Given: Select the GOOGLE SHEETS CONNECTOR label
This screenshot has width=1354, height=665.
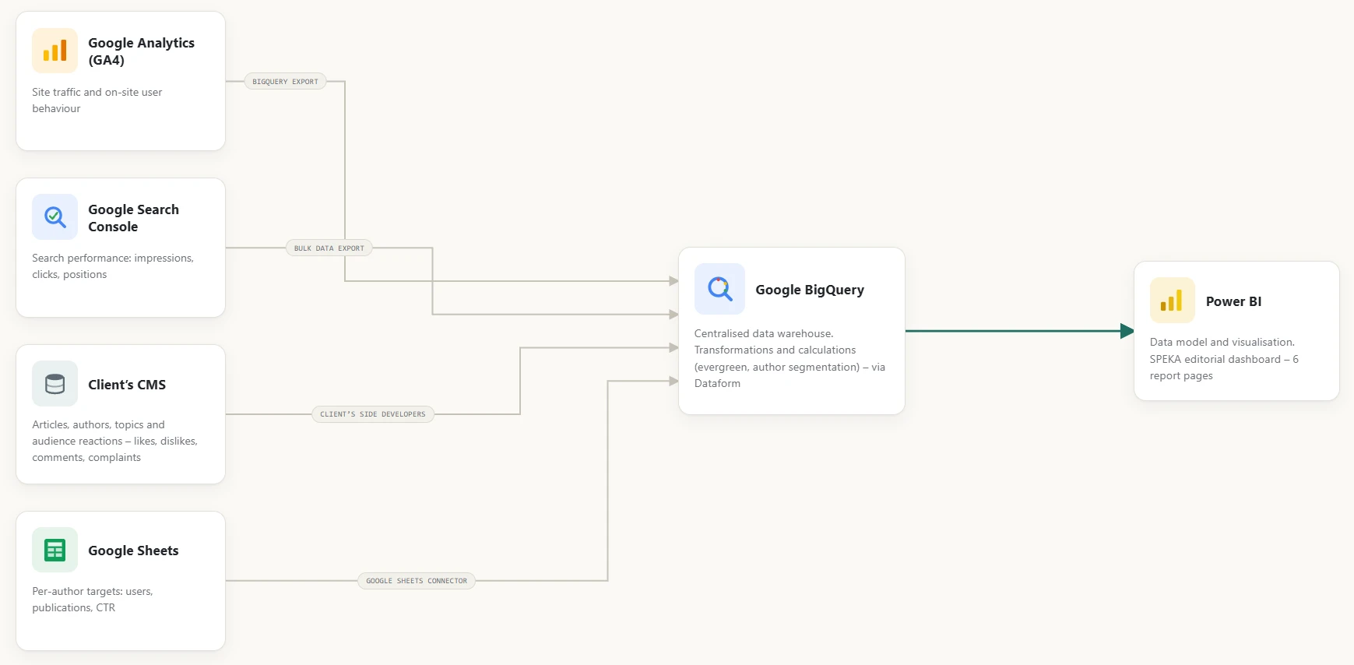Looking at the screenshot, I should pos(417,581).
